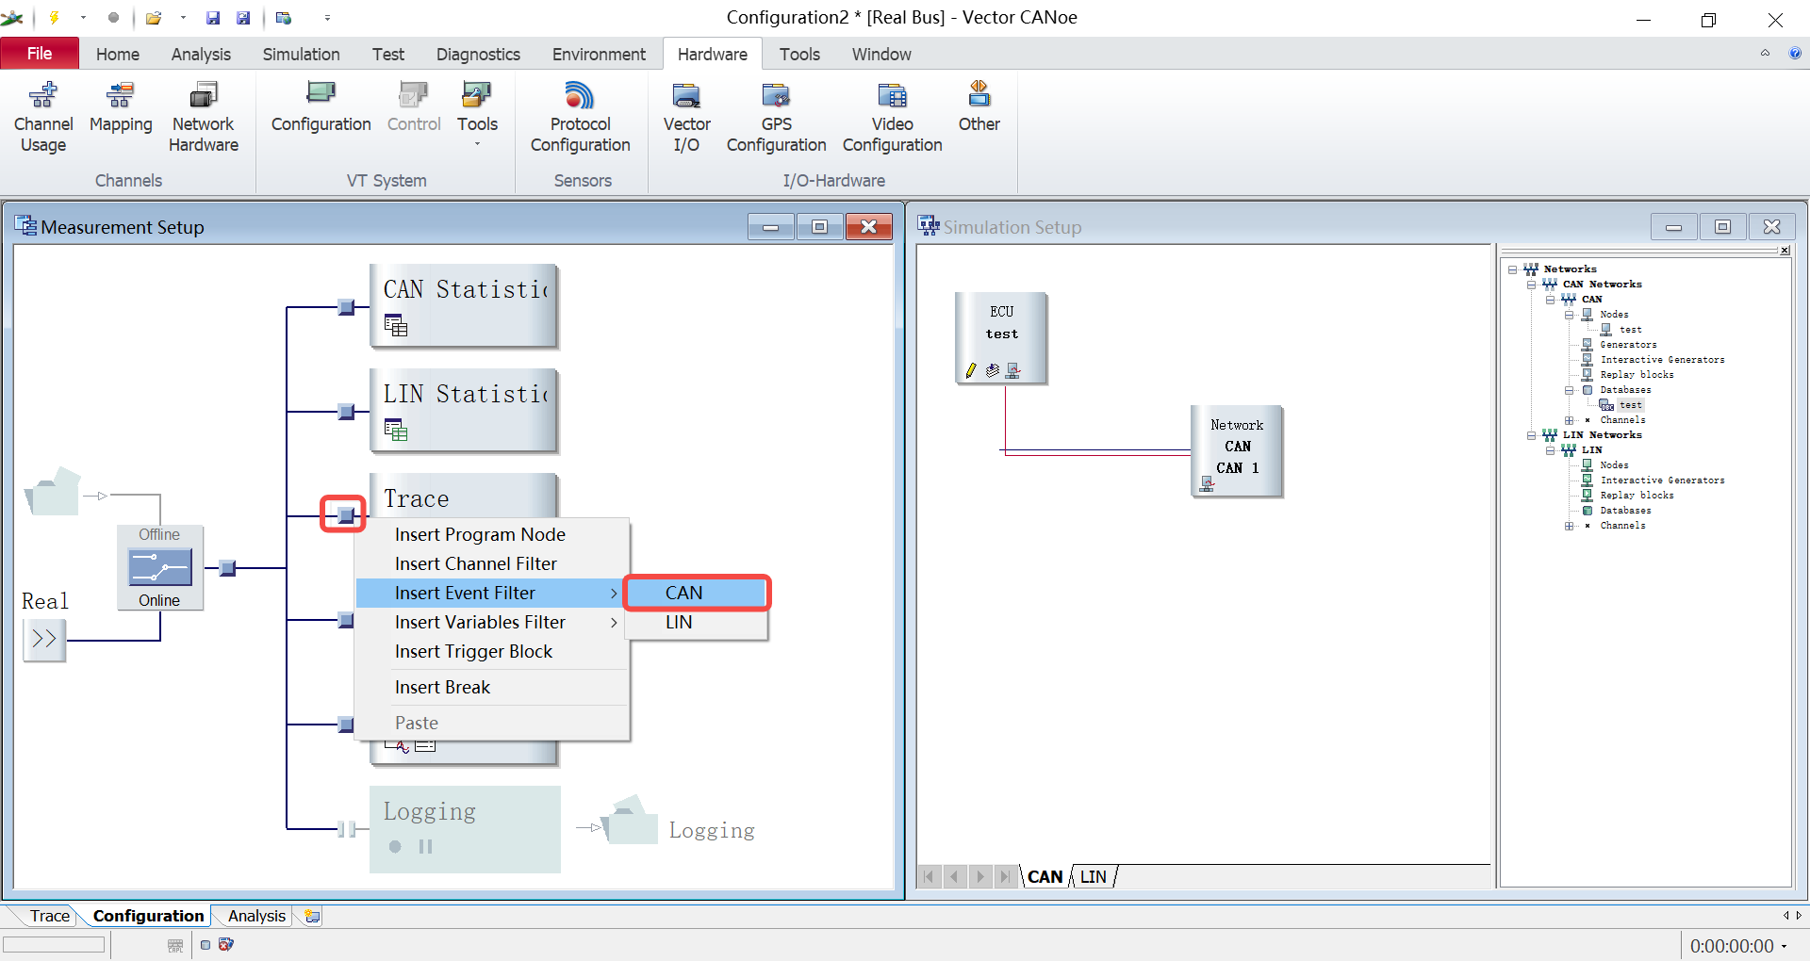Click the hotspot before the CAN Statistics block

pyautogui.click(x=346, y=307)
